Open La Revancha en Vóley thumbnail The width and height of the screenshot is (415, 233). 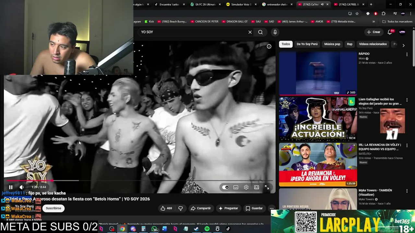(318, 164)
